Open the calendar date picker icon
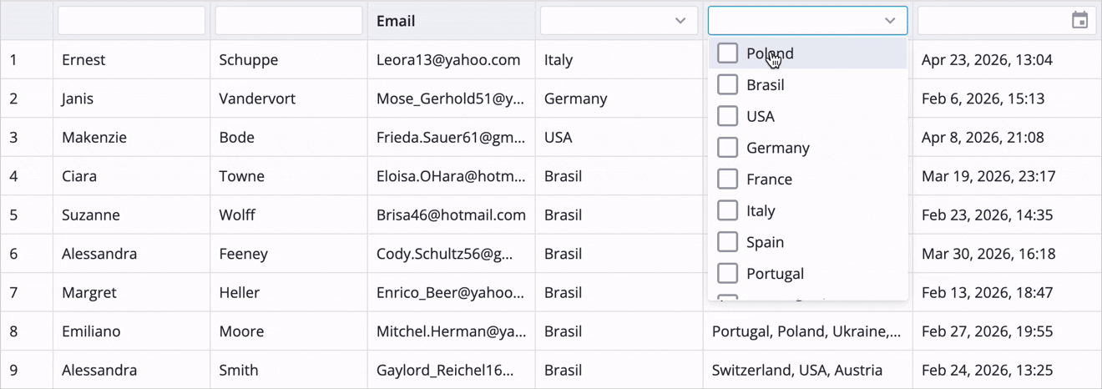Viewport: 1102px width, 389px height. click(1079, 21)
